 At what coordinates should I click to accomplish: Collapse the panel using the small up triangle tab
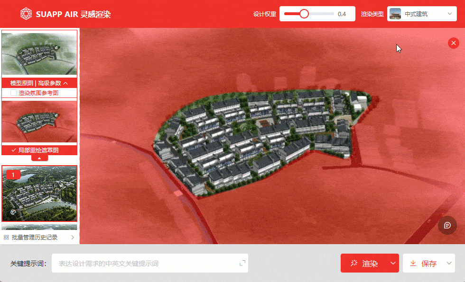[x=39, y=158]
